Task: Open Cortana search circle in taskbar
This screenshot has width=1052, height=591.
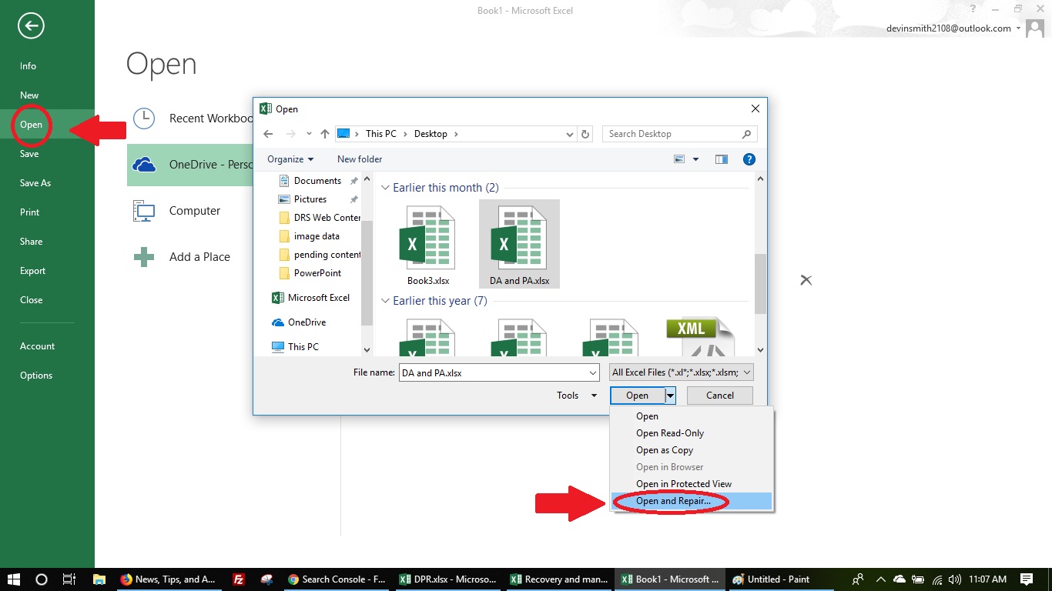Action: [x=42, y=579]
